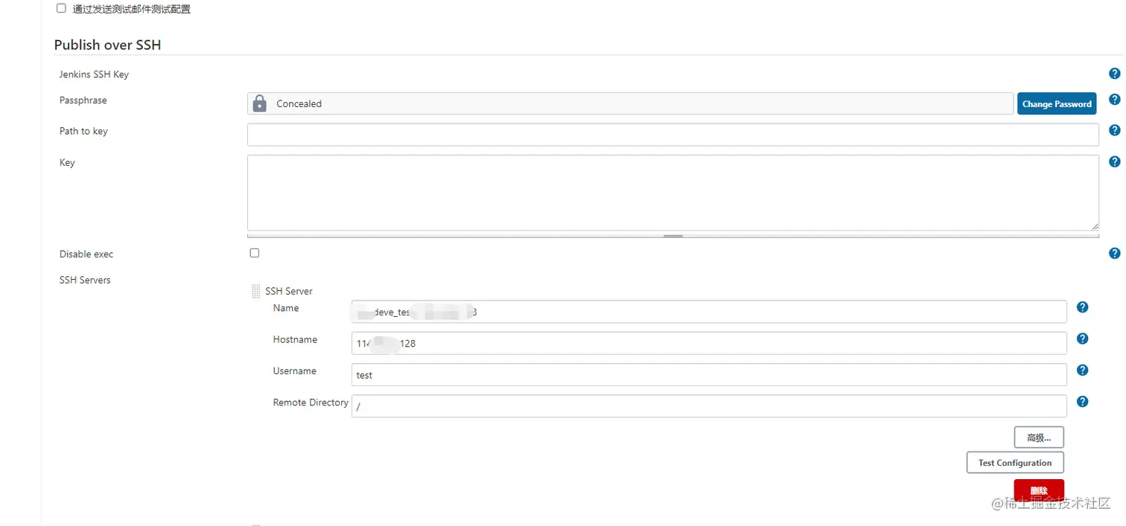Open help icon for Hostname field
The image size is (1126, 526).
click(x=1083, y=339)
